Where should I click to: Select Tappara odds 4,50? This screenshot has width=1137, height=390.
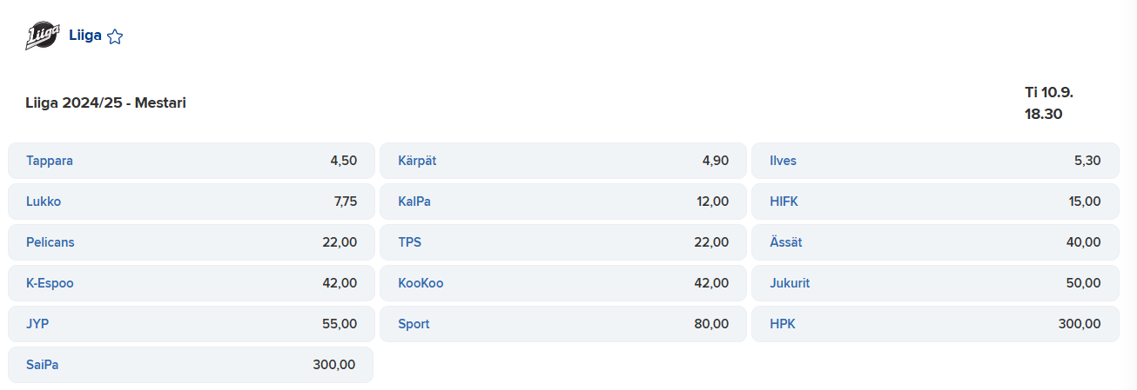click(192, 161)
